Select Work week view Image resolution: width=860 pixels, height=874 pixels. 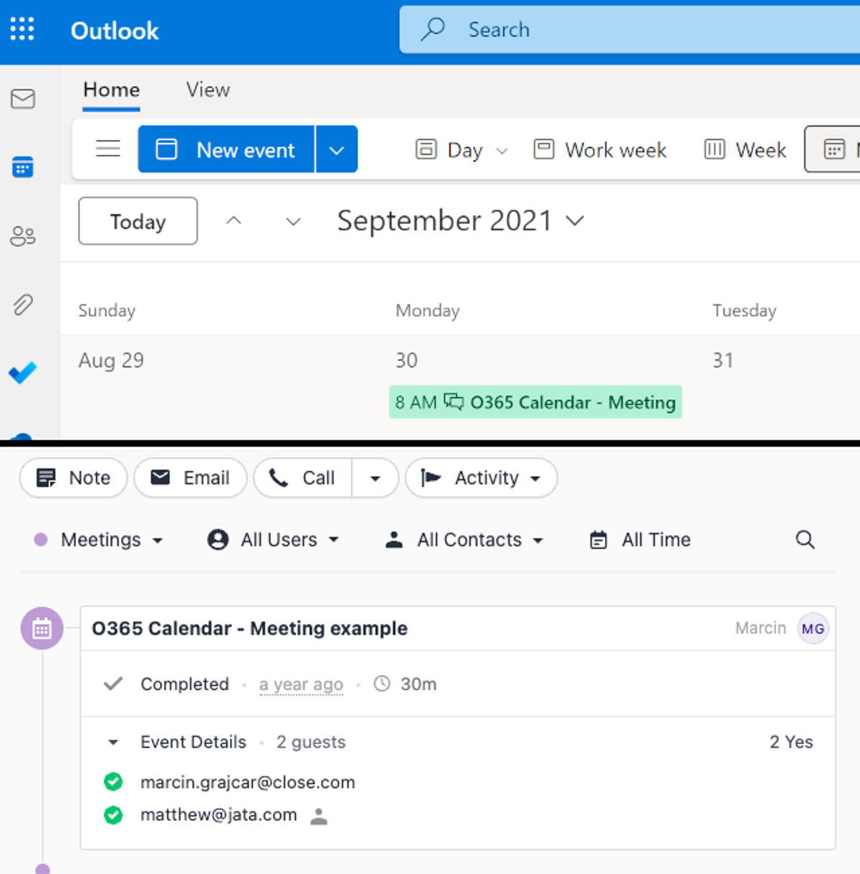[x=601, y=150]
